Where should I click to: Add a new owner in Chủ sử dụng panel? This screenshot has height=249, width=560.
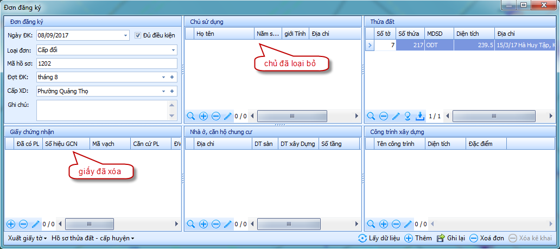point(203,116)
